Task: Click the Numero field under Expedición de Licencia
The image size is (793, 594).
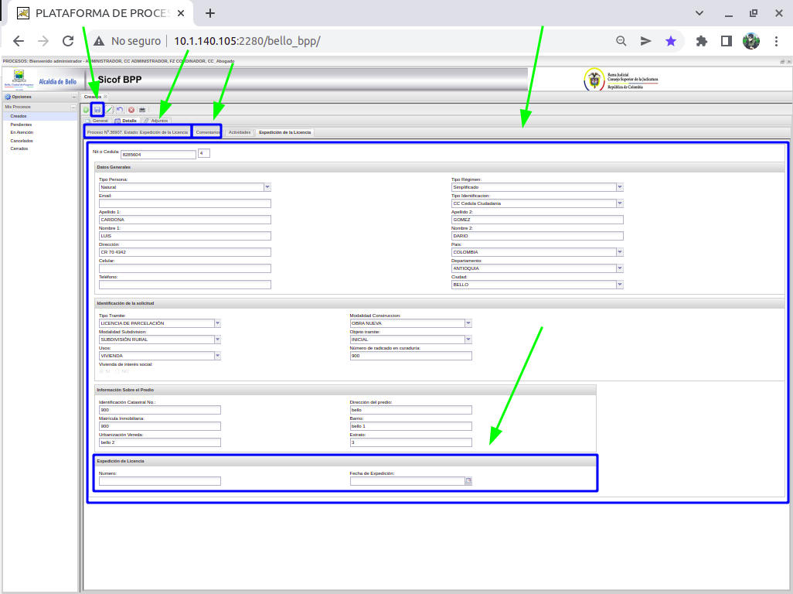Action: click(x=160, y=481)
